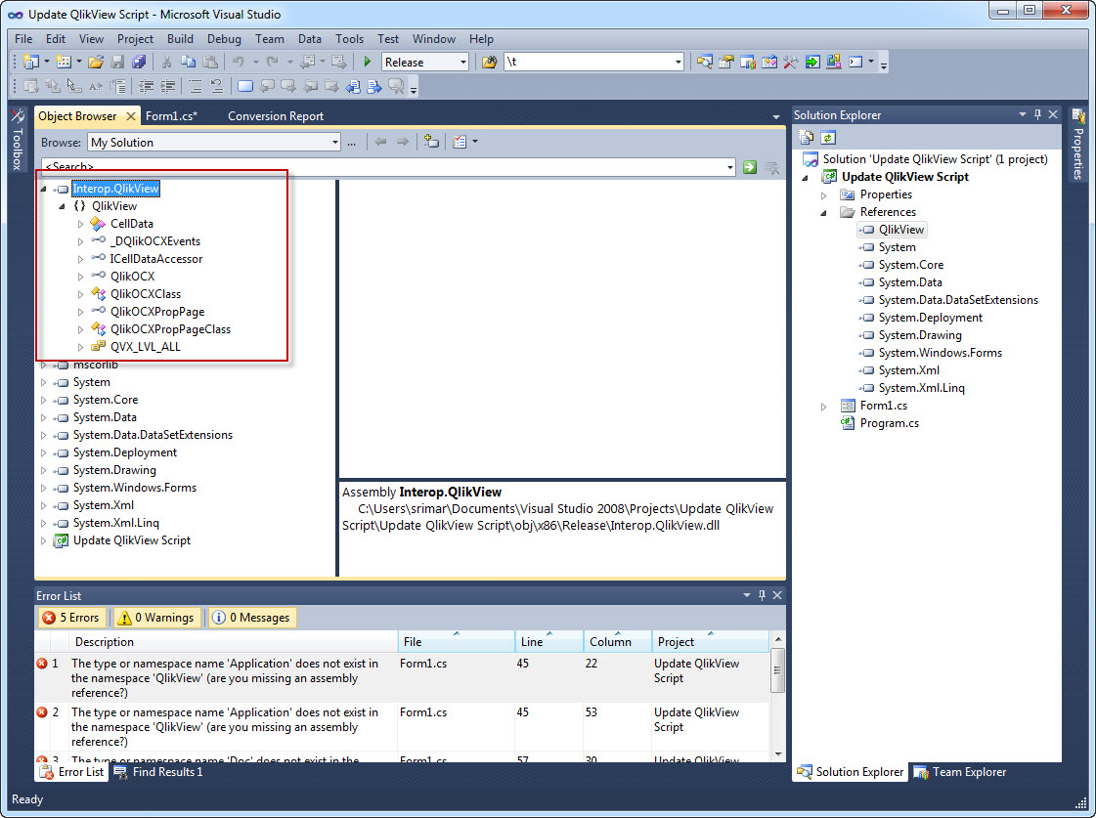Toggle the 0 Warnings filter button
1096x818 pixels.
pos(156,618)
